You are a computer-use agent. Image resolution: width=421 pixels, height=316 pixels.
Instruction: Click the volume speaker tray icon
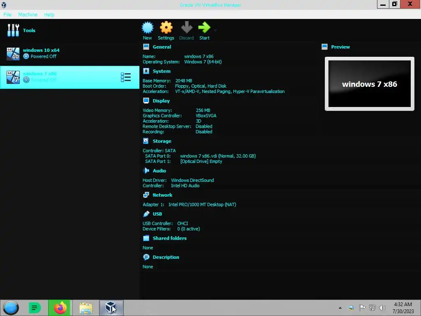coord(382,308)
